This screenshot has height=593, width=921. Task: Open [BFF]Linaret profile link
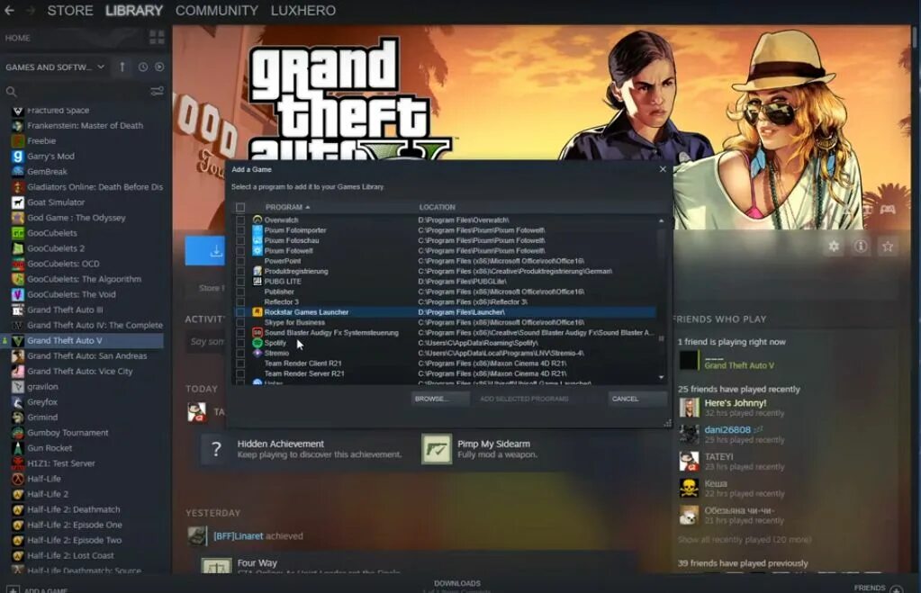[x=238, y=536]
